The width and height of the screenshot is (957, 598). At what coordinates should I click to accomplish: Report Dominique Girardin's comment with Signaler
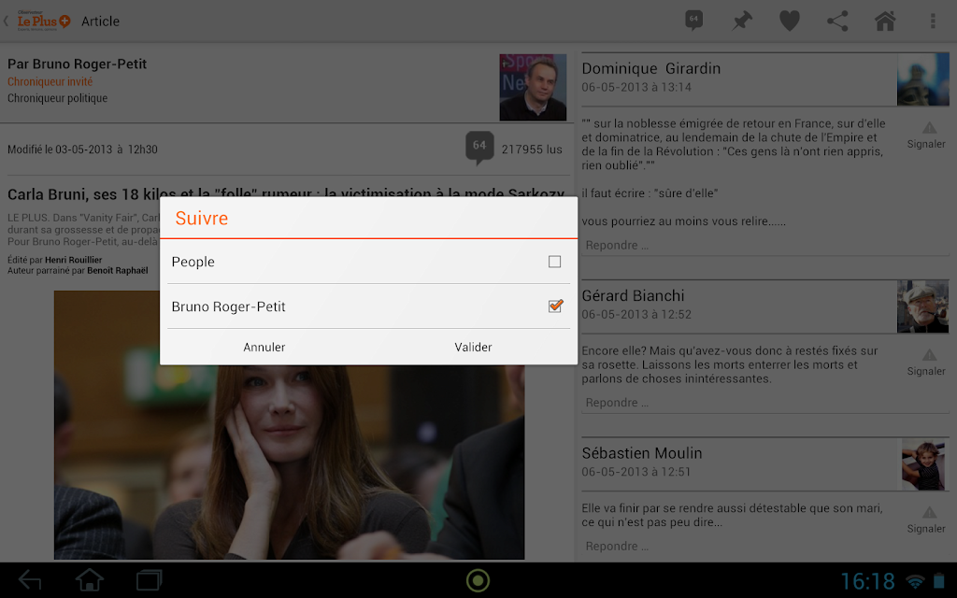pyautogui.click(x=926, y=135)
